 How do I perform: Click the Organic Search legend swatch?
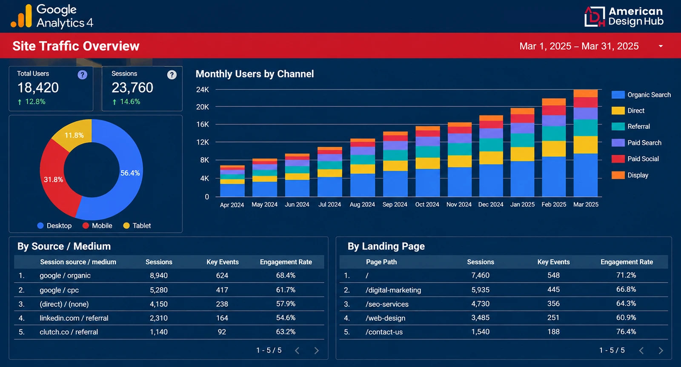(x=618, y=95)
